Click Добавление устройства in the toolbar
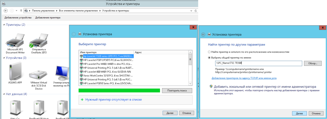This screenshot has width=327, height=119. pos(18,17)
